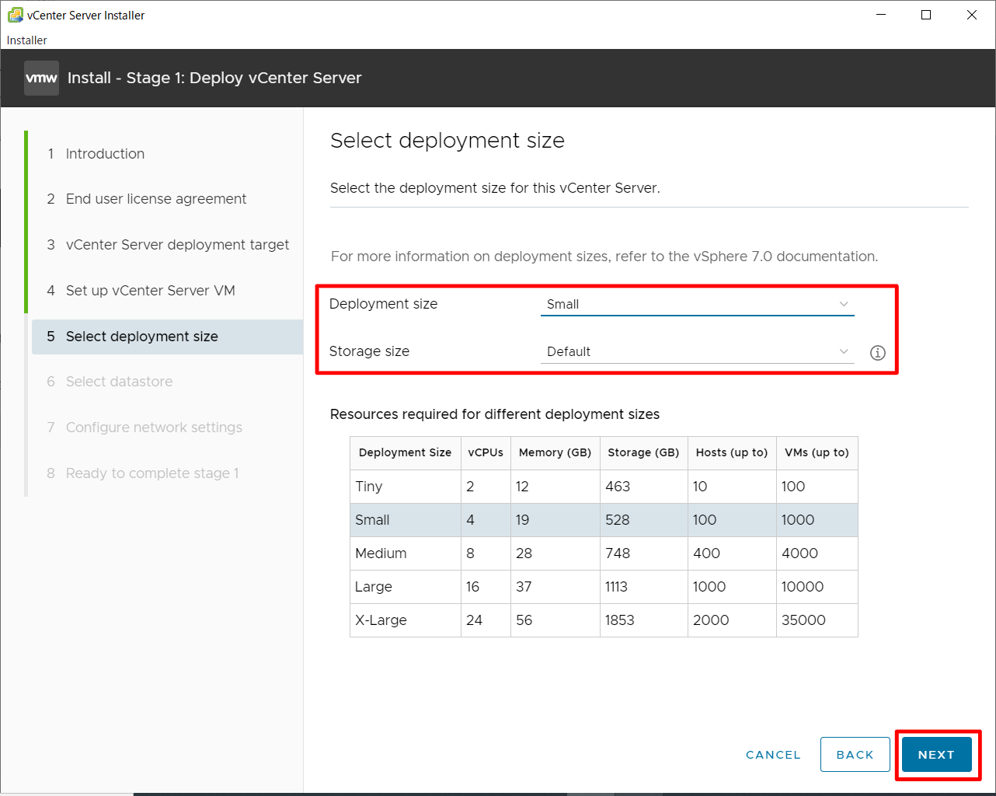Click the CANCEL button

click(x=773, y=755)
